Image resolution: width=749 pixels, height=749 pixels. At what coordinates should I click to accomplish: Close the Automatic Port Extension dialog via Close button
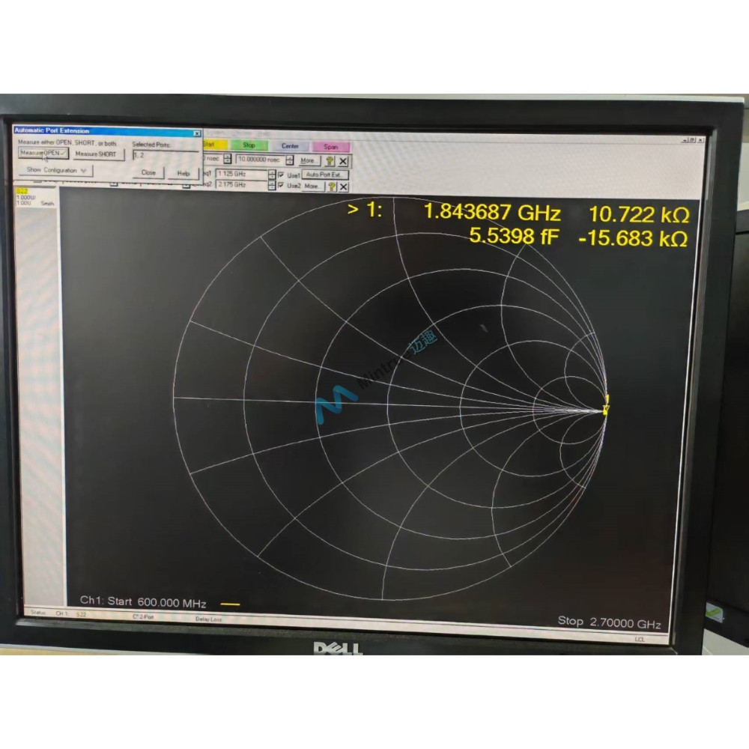tap(148, 173)
